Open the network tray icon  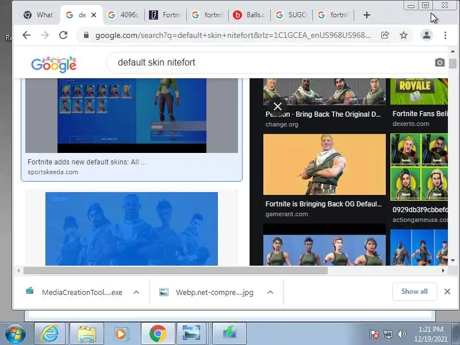388,334
